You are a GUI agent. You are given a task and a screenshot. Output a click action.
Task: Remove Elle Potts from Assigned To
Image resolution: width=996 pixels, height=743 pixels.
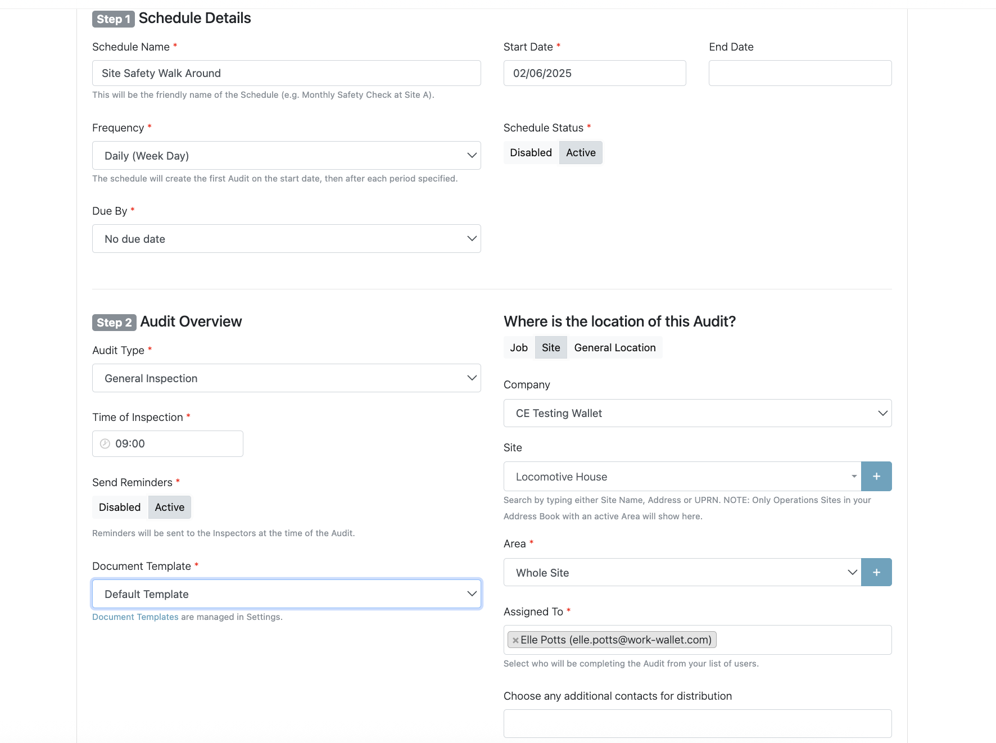point(515,640)
